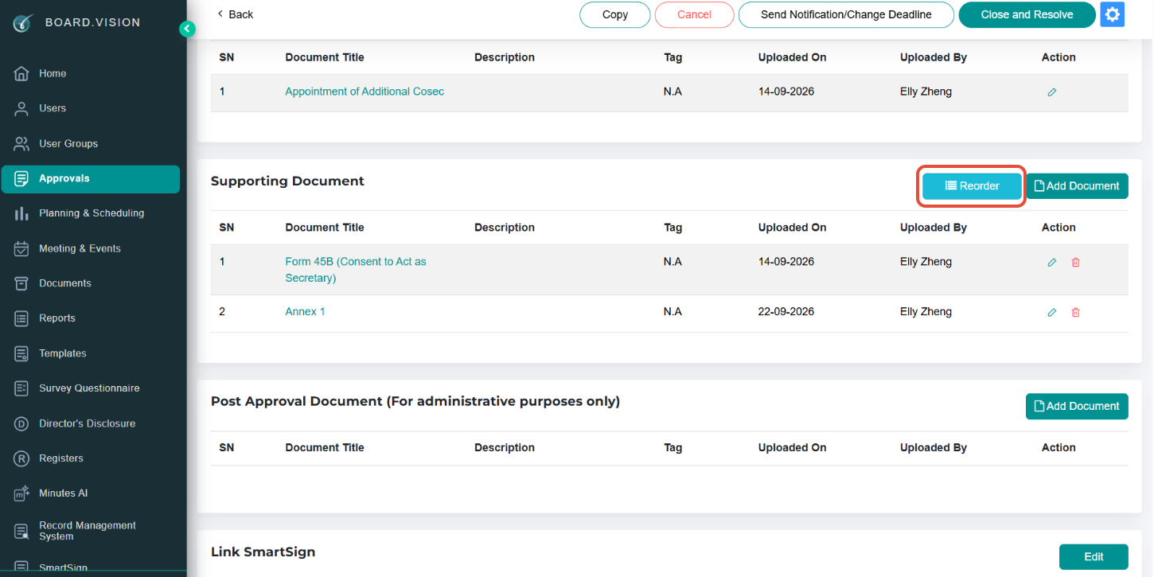This screenshot has width=1154, height=577.
Task: Add Document under Supporting Document
Action: (x=1077, y=186)
